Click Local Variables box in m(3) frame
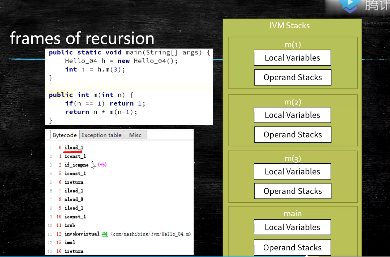The width and height of the screenshot is (390, 257). click(x=292, y=171)
